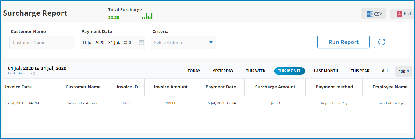Viewport: 415px width, 139px height.
Task: Click the Invoice ID column header
Action: (127, 87)
